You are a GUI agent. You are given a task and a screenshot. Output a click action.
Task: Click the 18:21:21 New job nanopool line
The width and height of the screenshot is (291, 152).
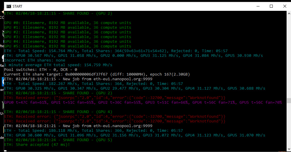(x=78, y=126)
